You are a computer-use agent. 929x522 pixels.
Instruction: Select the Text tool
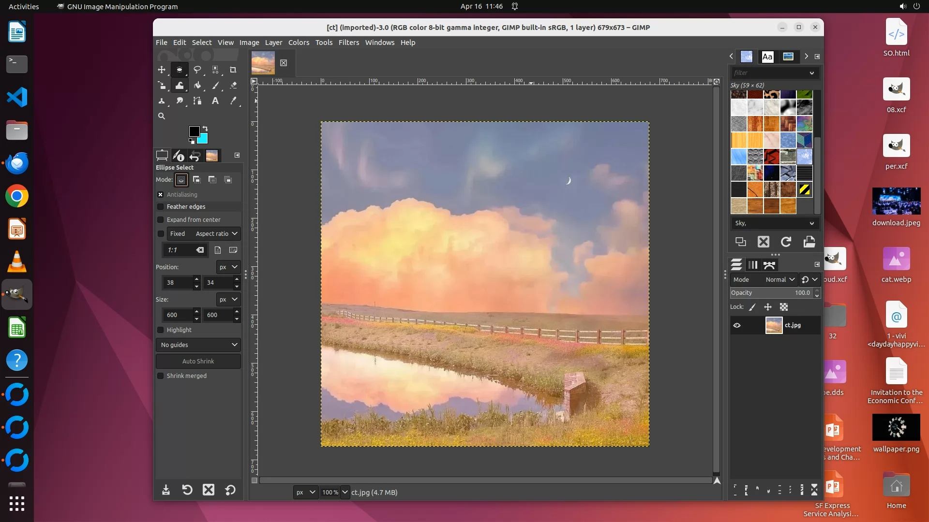coord(215,101)
